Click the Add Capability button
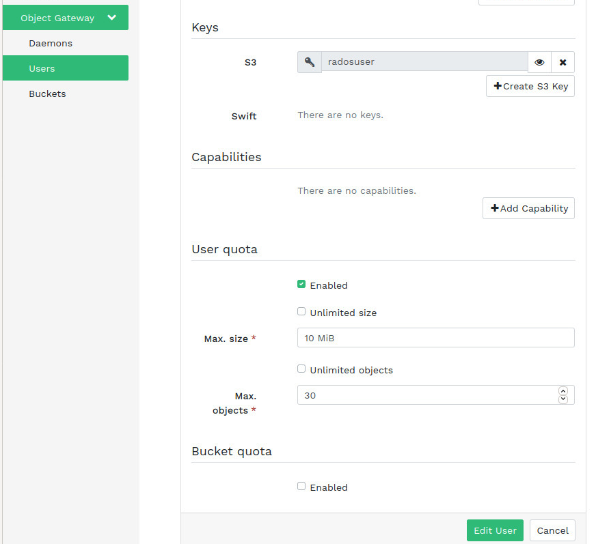The height and width of the screenshot is (544, 596). (528, 208)
